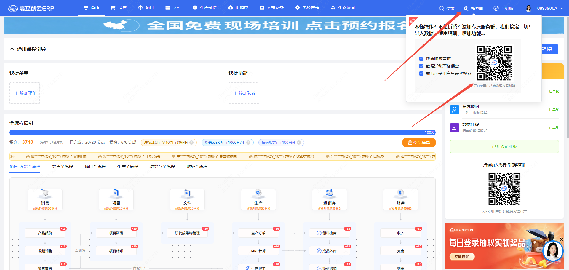Click the QR code in the 福利群 popup
Screen dimensions: 569x270
click(494, 63)
